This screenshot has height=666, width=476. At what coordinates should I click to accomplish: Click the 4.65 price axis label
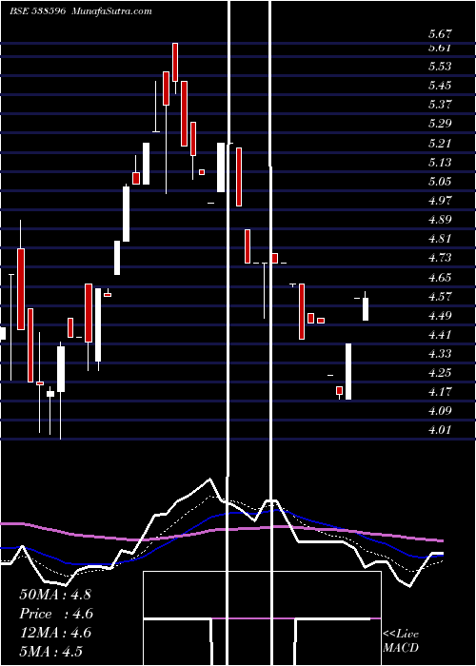(440, 278)
